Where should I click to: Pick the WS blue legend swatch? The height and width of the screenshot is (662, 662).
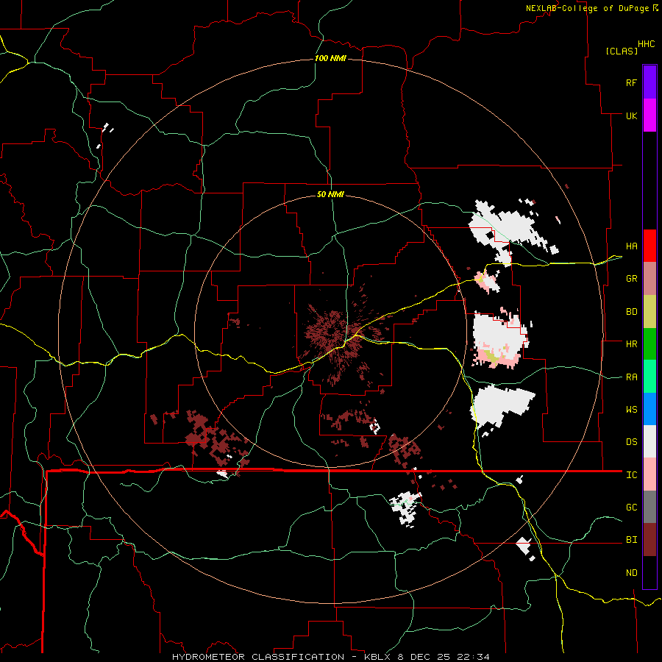(649, 409)
